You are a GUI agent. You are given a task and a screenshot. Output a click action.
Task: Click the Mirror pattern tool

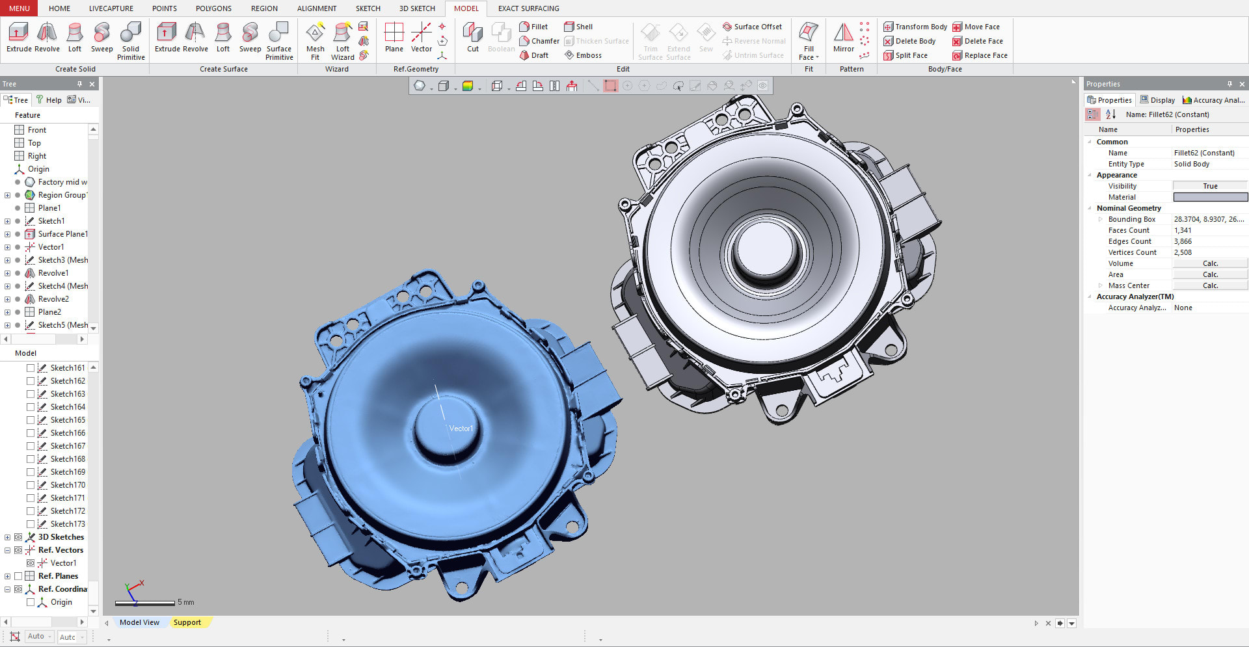pos(843,38)
